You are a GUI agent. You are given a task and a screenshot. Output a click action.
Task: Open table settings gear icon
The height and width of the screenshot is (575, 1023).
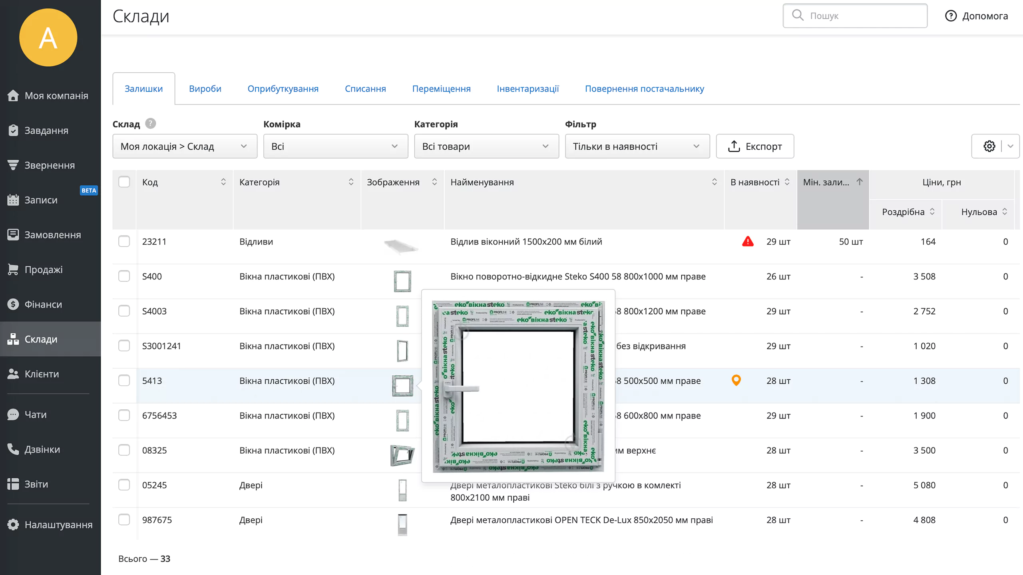tap(989, 146)
